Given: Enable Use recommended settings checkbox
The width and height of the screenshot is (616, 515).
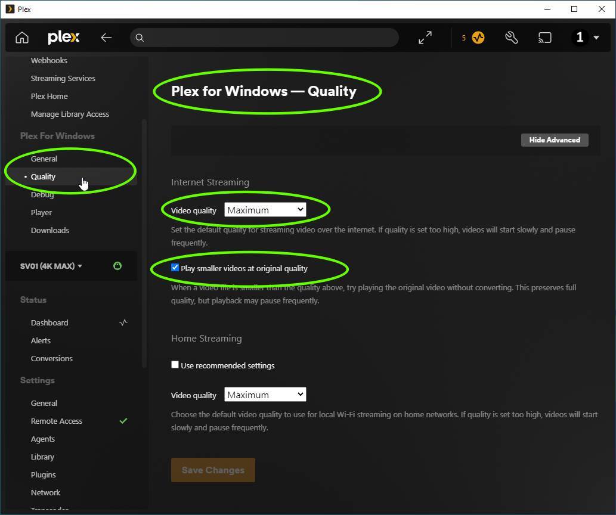Looking at the screenshot, I should (175, 365).
